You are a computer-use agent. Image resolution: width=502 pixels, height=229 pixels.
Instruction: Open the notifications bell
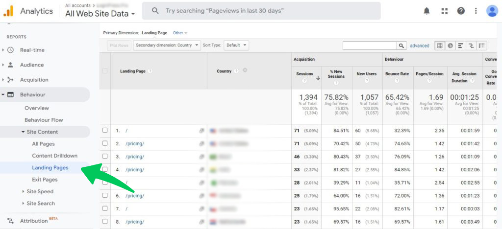[x=427, y=11]
